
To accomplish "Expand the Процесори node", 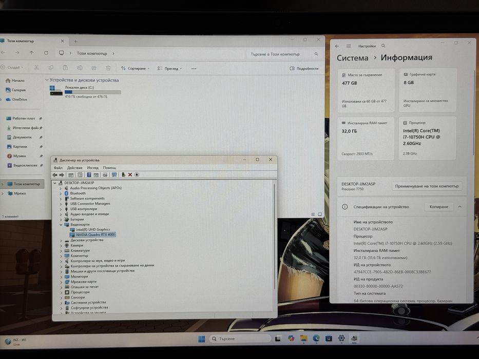I will coord(62,292).
